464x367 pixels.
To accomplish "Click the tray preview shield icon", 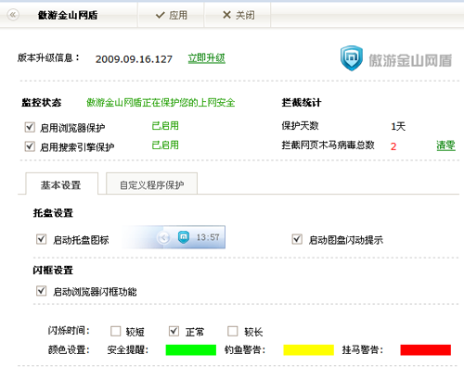I will click(184, 237).
